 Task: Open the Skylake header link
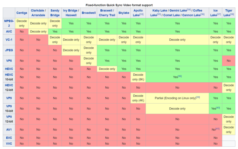[x=124, y=13]
